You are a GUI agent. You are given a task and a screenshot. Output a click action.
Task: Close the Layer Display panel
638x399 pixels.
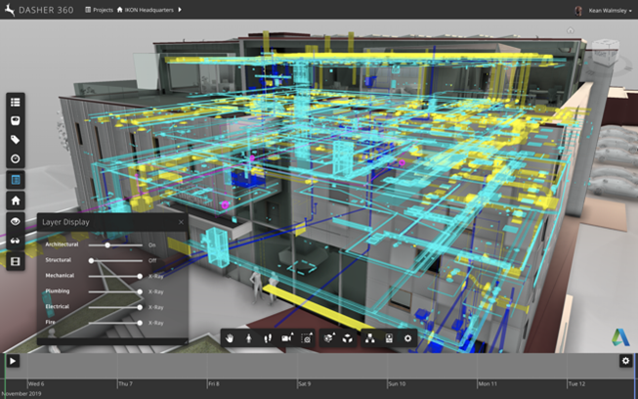181,222
